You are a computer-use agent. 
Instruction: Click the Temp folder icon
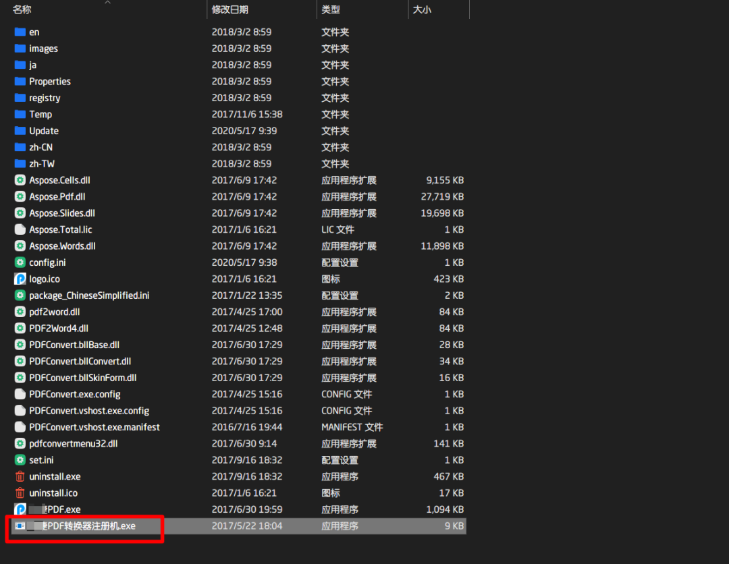coord(20,114)
